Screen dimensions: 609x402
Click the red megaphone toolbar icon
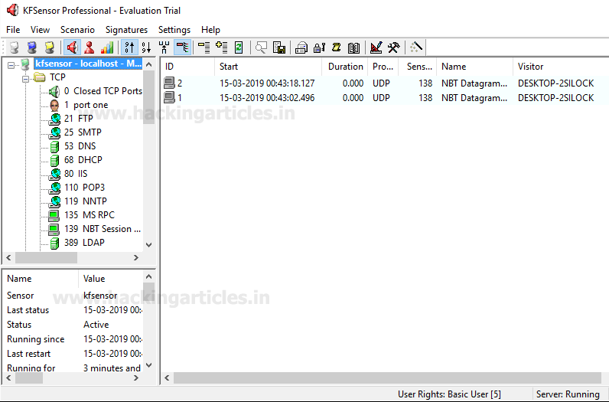73,47
